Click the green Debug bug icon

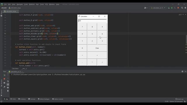[172, 8]
